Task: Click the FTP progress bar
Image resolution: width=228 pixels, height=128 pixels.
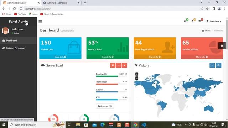Action: coord(112,100)
